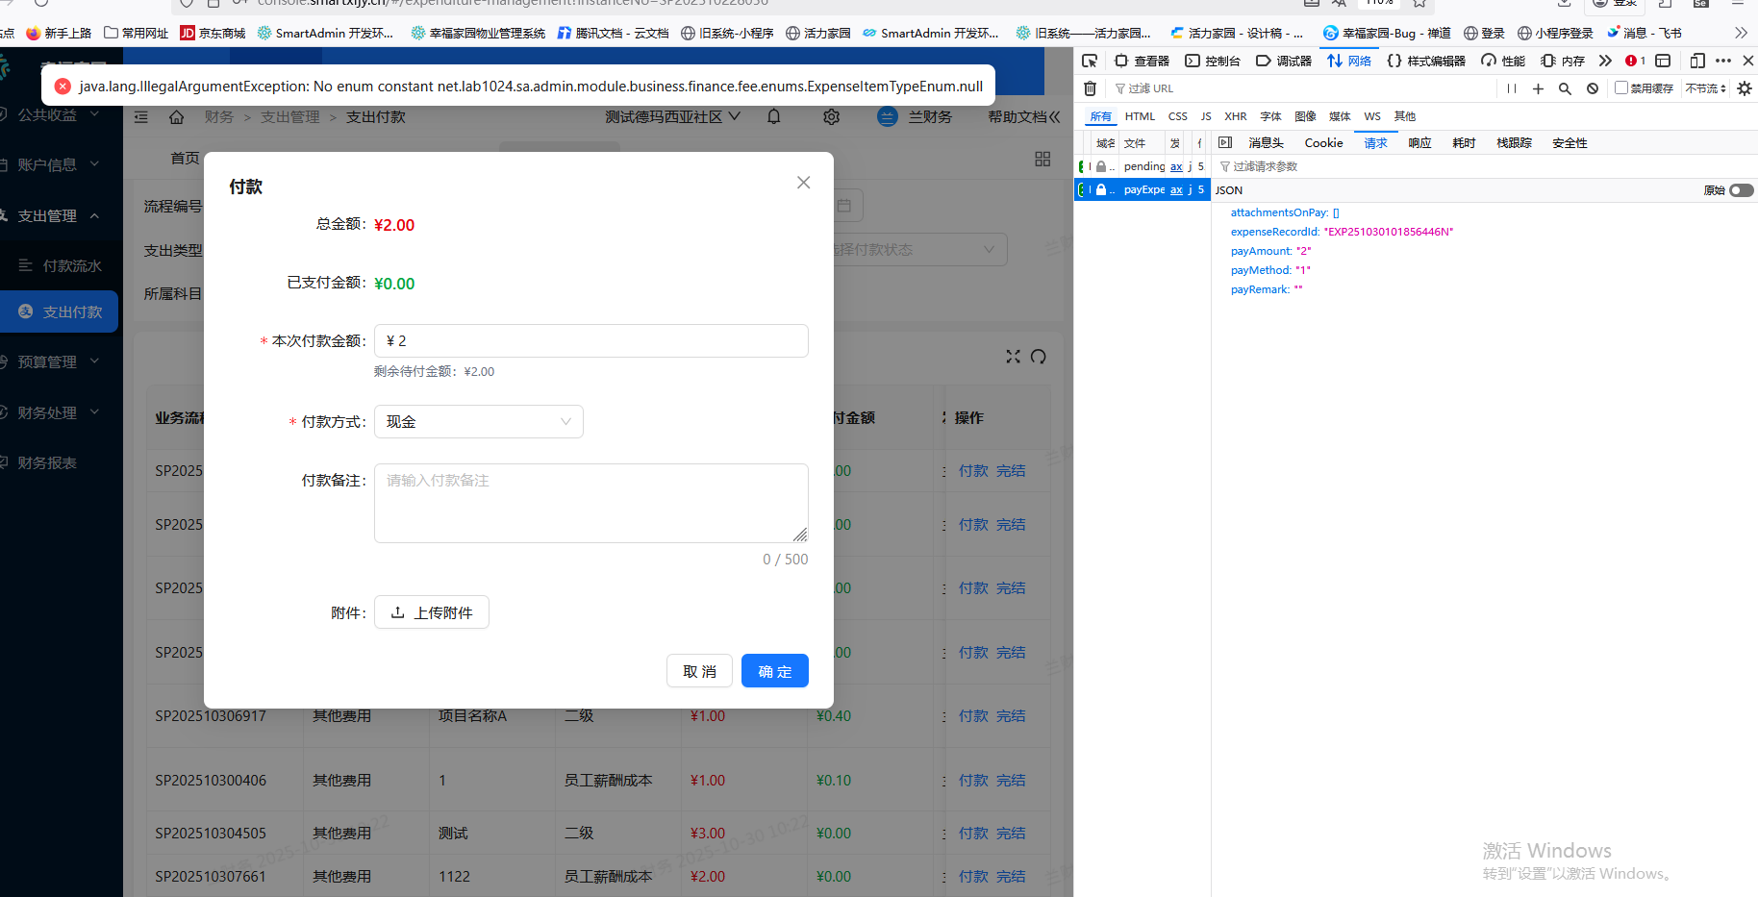
Task: Click the search magnifier in Network toolbar
Action: (x=1565, y=88)
